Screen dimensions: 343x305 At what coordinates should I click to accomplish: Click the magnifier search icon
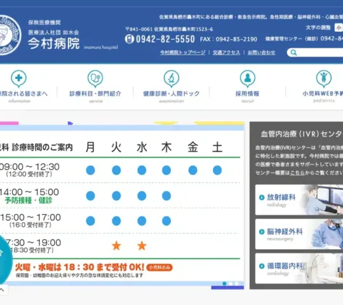tap(293, 53)
